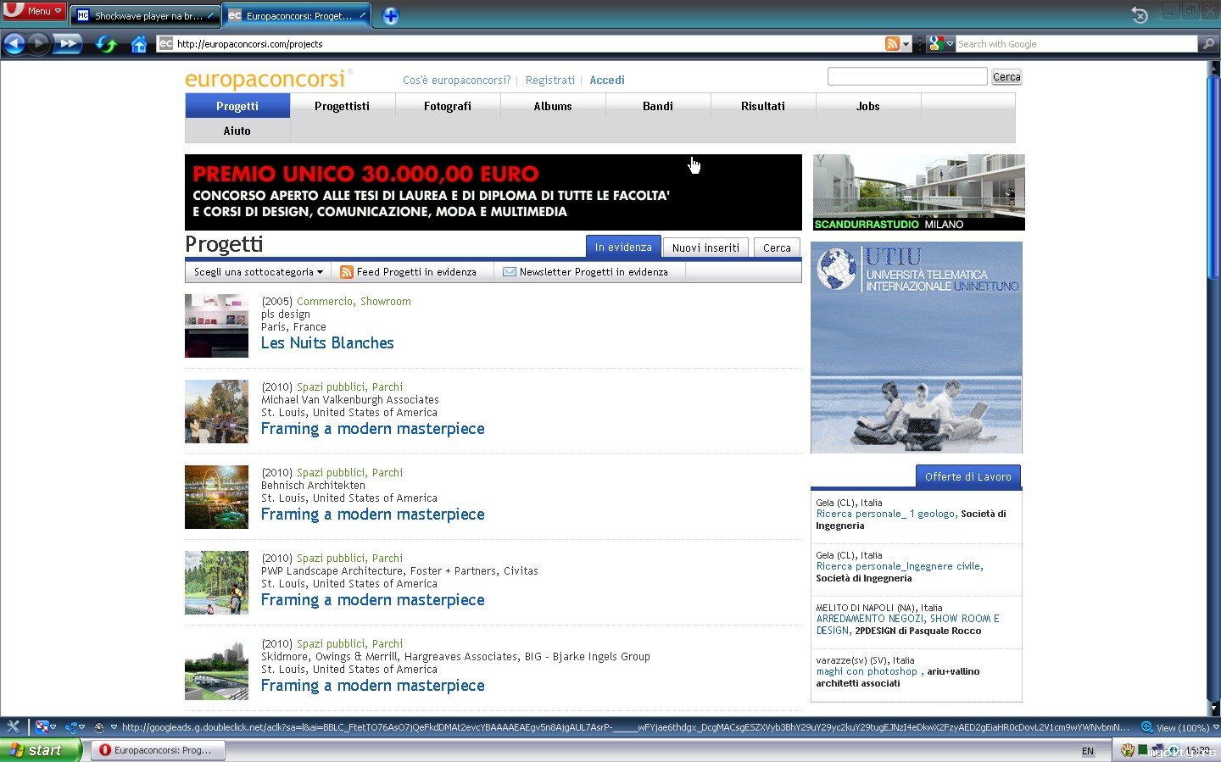Click the envelope icon for Newsletter Progetti
This screenshot has height=762, width=1221.
[x=510, y=272]
